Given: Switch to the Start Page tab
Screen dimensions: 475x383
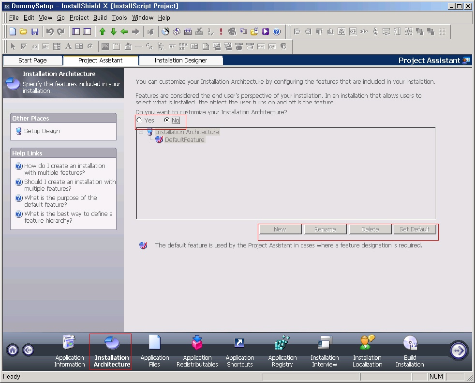Looking at the screenshot, I should (x=33, y=61).
